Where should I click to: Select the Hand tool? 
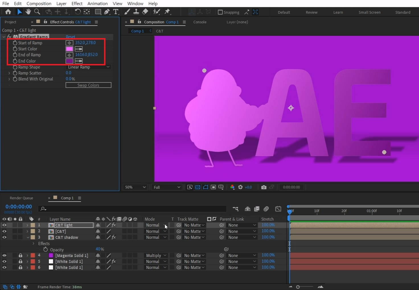point(28,12)
